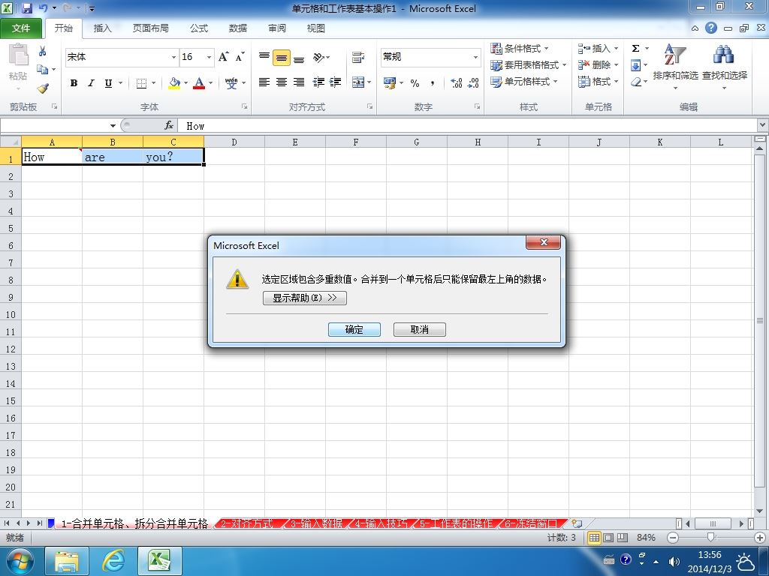Open the 常规 number format dropdown
The width and height of the screenshot is (769, 576).
pyautogui.click(x=475, y=57)
